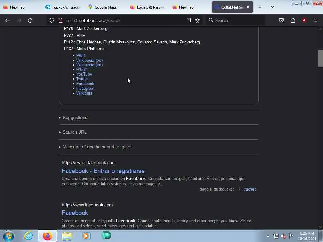323x242 pixels.
Task: Open Firefox application menu
Action: [315, 20]
